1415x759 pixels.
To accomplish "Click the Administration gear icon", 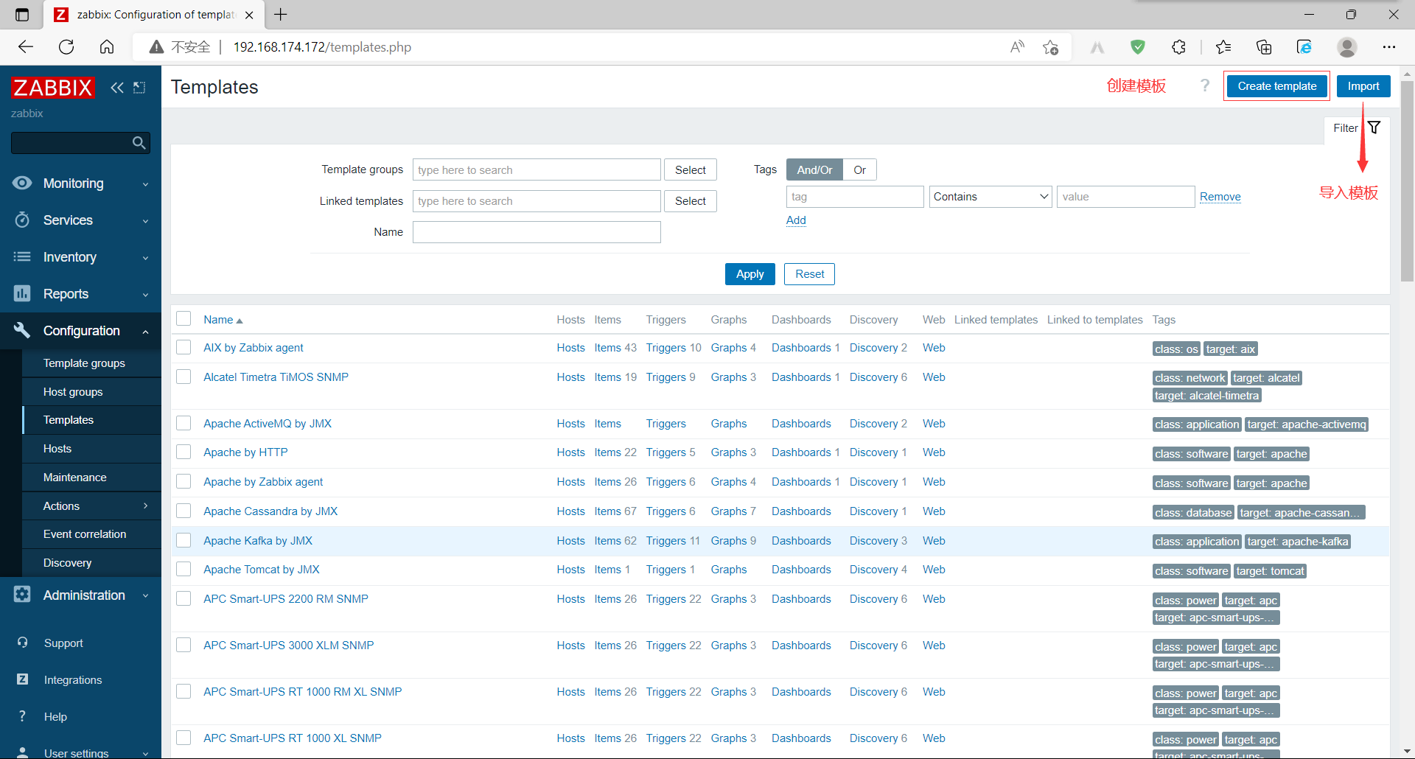I will (x=22, y=595).
